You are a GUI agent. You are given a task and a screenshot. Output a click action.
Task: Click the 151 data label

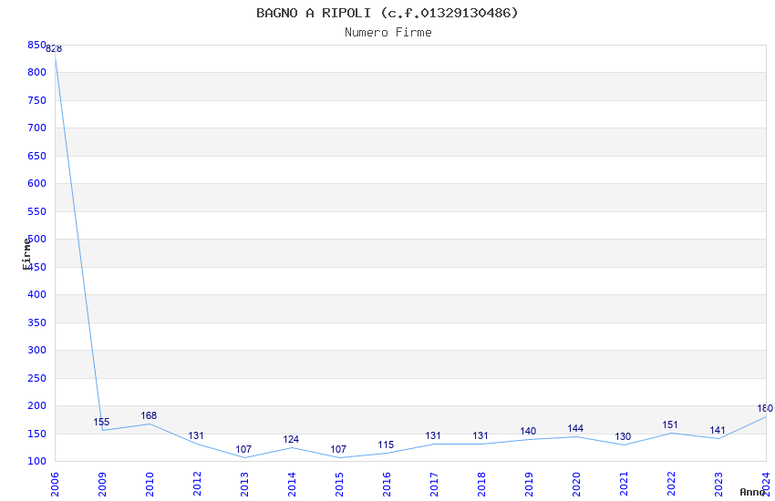tap(670, 425)
